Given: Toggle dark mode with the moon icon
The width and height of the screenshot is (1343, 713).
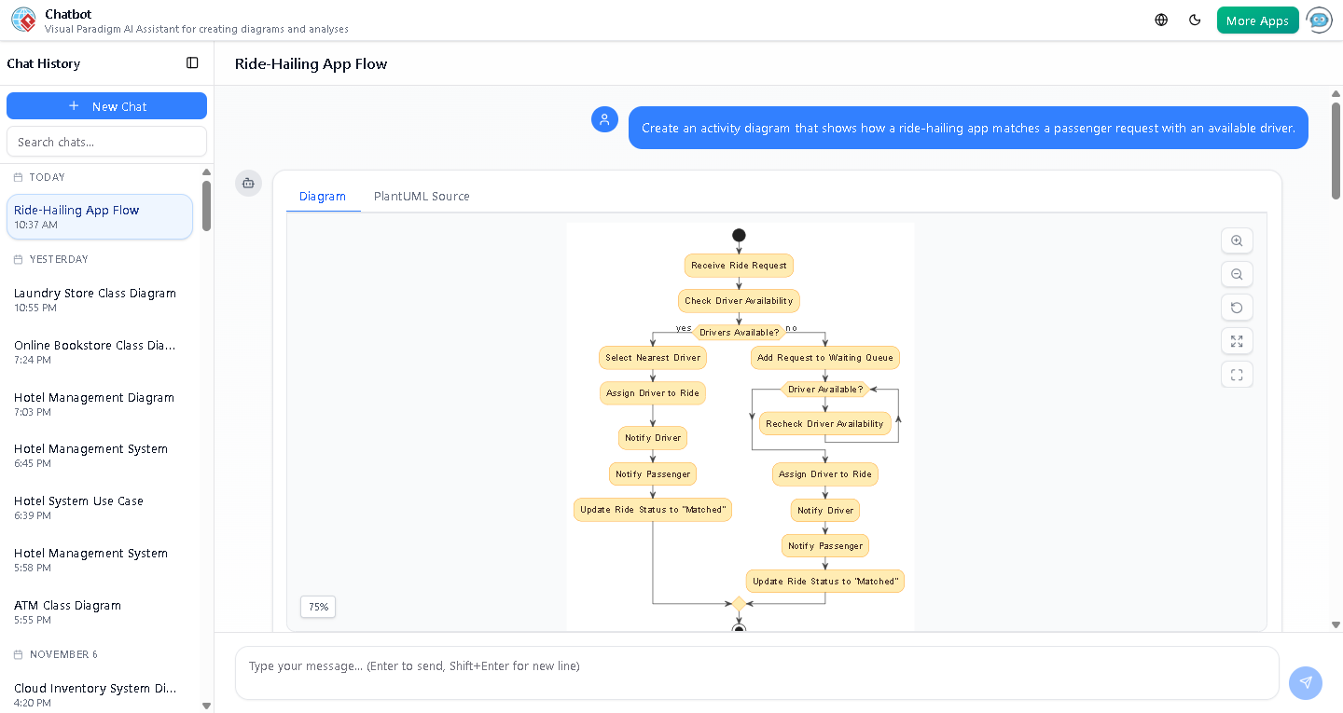Looking at the screenshot, I should point(1195,19).
